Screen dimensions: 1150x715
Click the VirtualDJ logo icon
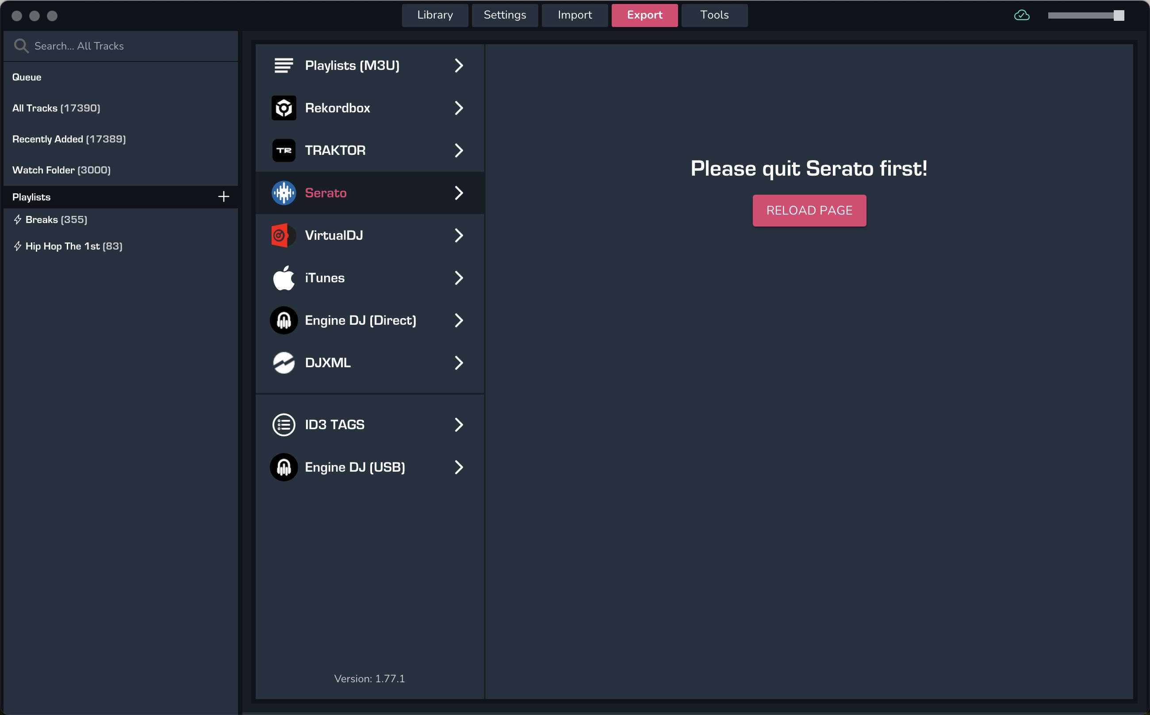(x=284, y=235)
